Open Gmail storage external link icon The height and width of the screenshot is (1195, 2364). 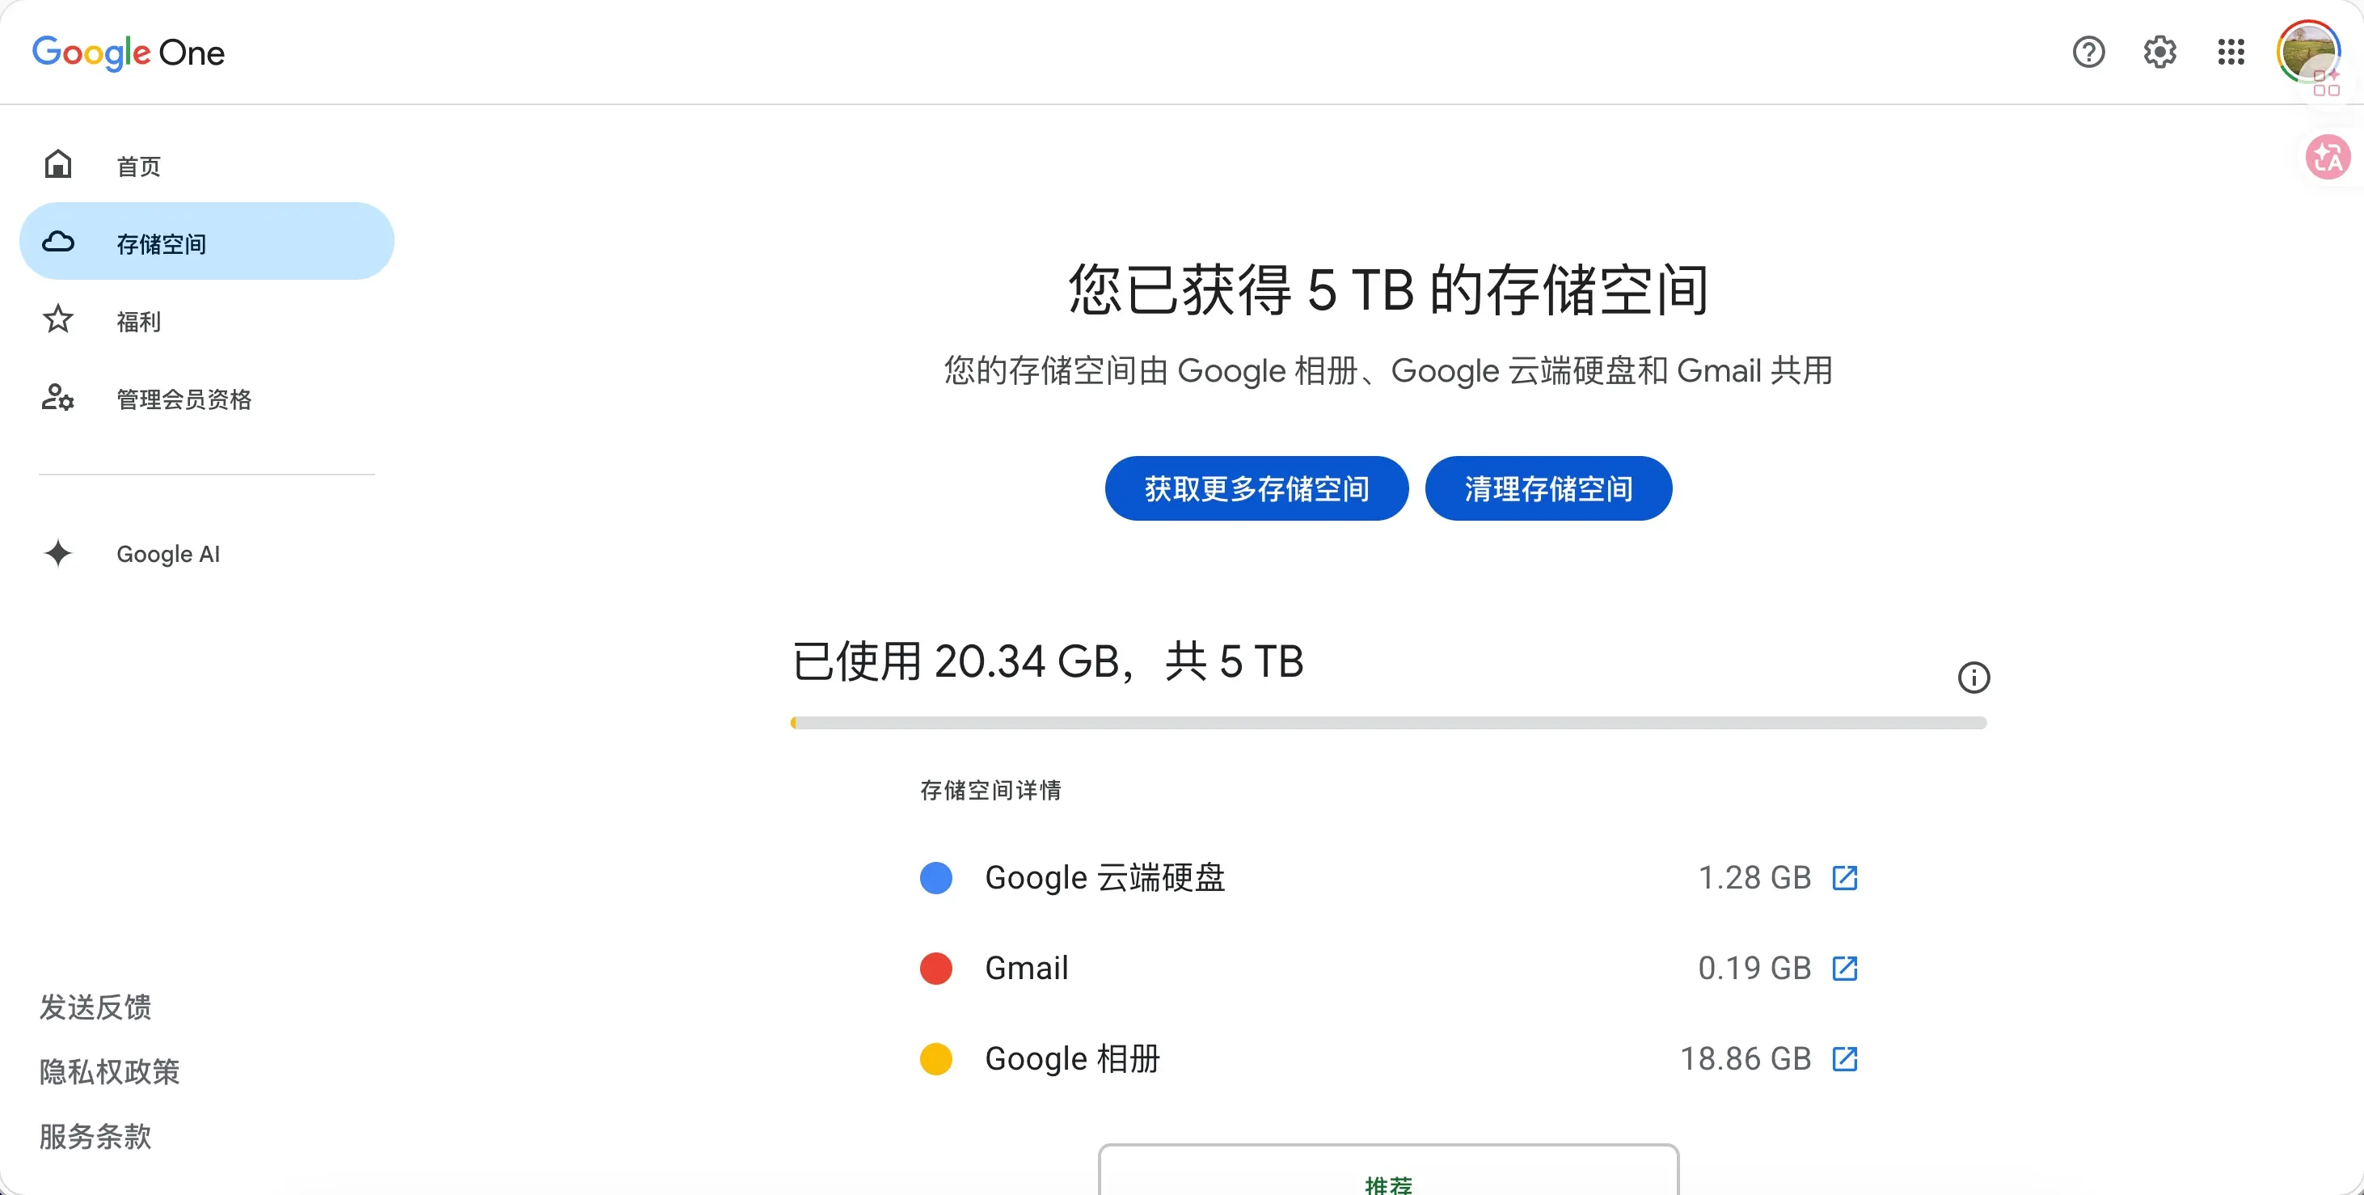1845,969
